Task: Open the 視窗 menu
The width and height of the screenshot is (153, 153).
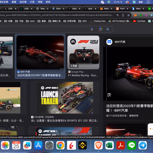Action: [x=40, y=2]
